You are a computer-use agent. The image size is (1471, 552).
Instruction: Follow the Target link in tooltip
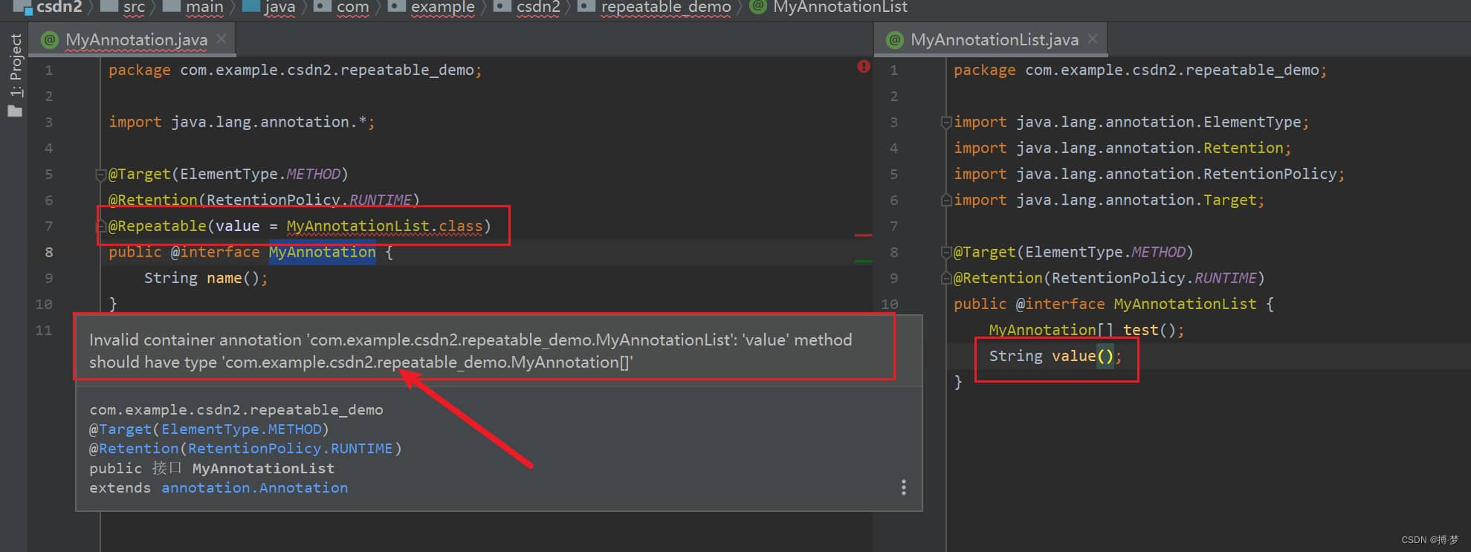125,429
